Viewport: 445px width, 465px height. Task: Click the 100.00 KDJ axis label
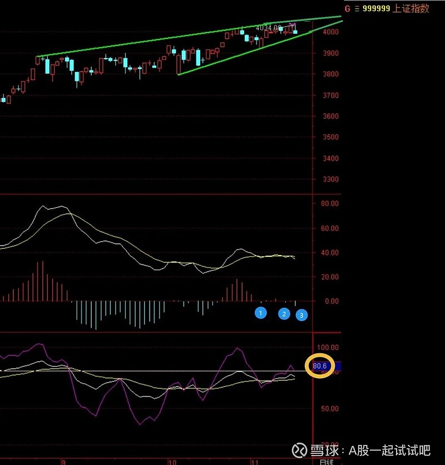pos(328,347)
